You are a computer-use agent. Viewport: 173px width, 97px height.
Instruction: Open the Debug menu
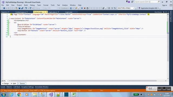pyautogui.click(x=32, y=5)
